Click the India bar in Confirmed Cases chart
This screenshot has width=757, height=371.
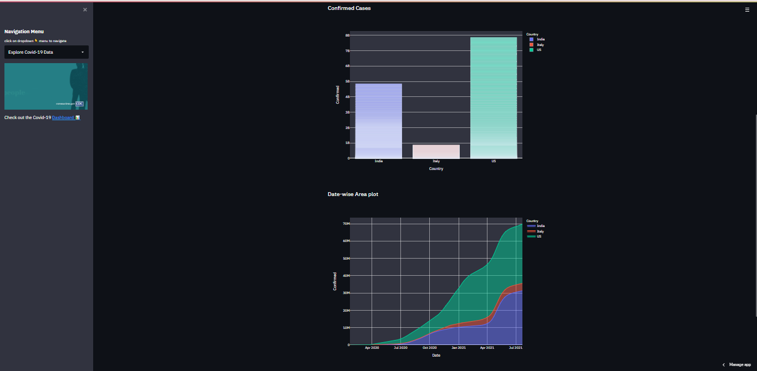click(x=379, y=121)
